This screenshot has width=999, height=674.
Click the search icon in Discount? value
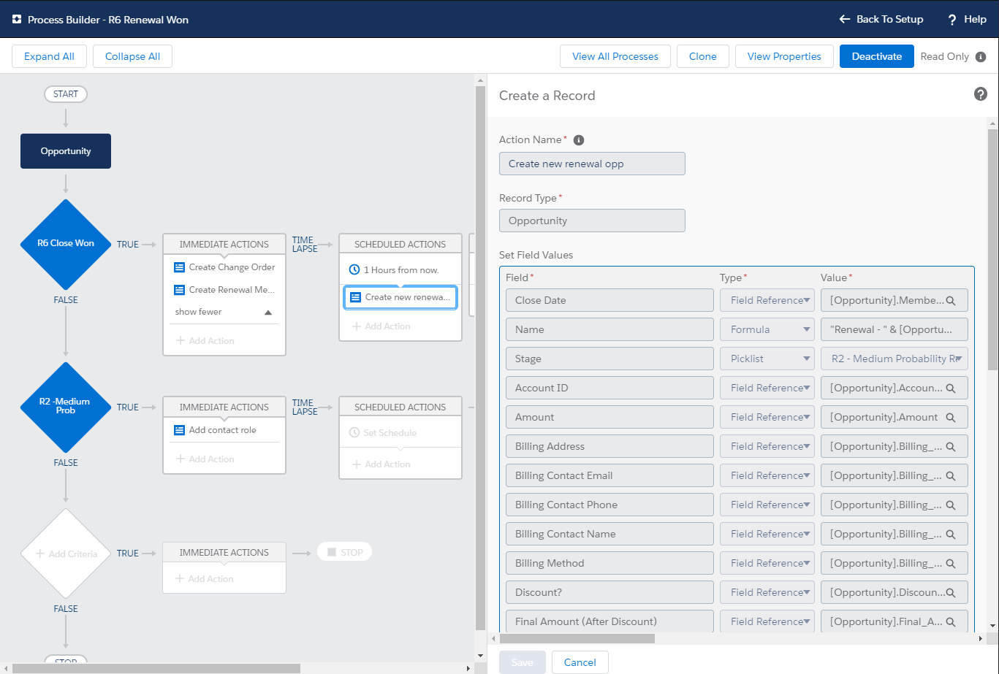point(951,592)
